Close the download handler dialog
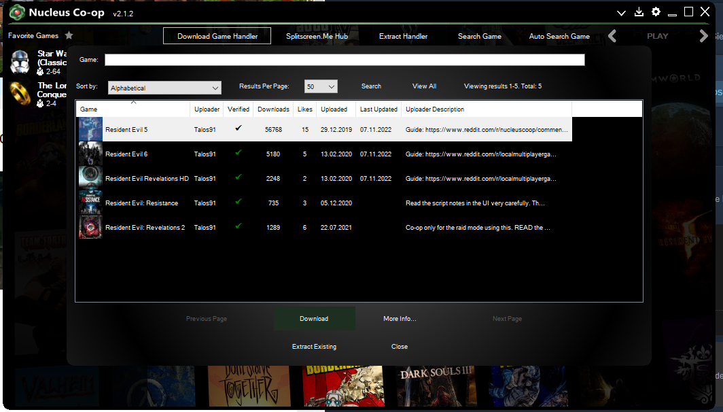Screen dimensions: 723x412 click(x=400, y=347)
